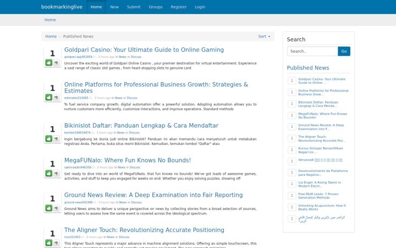Open the Register page
This screenshot has height=248, width=396.
pos(179,7)
